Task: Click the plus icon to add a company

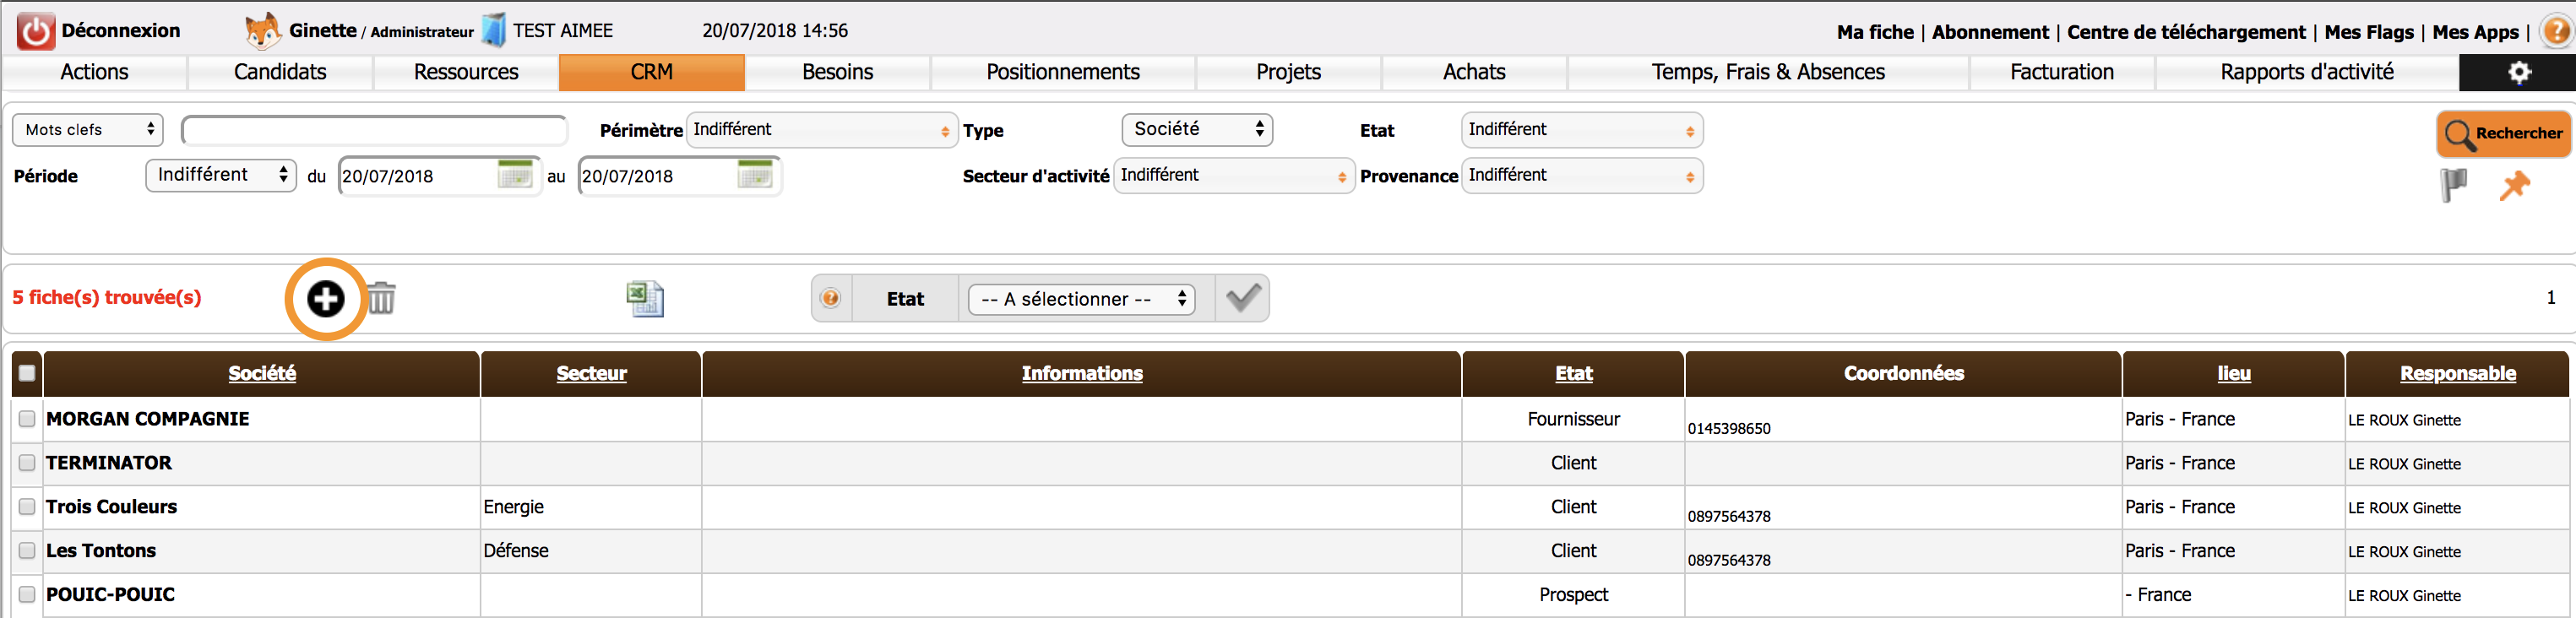Action: click(x=325, y=298)
